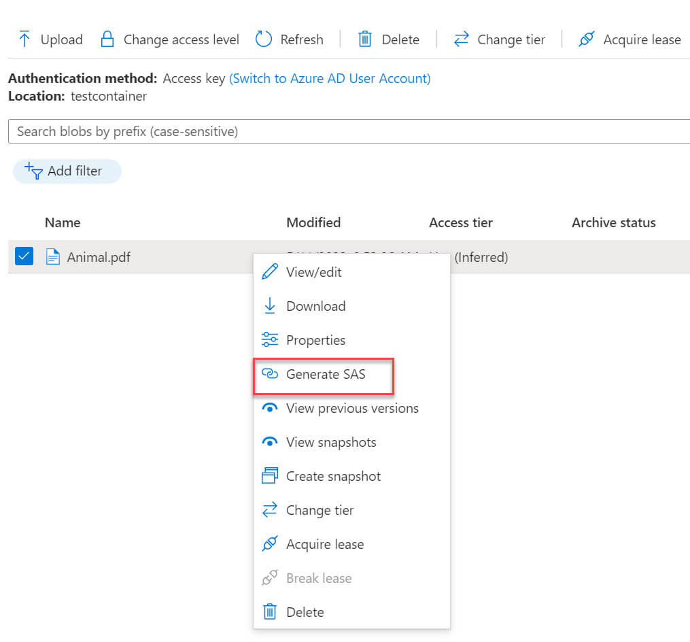Click the Download arrow icon in the menu
Image resolution: width=690 pixels, height=642 pixels.
pyautogui.click(x=271, y=306)
